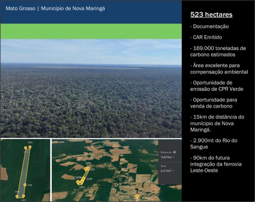255x202 pixels.
Task: Open the perimeter unit dropdown showing 15,62 km
Action: point(168,157)
